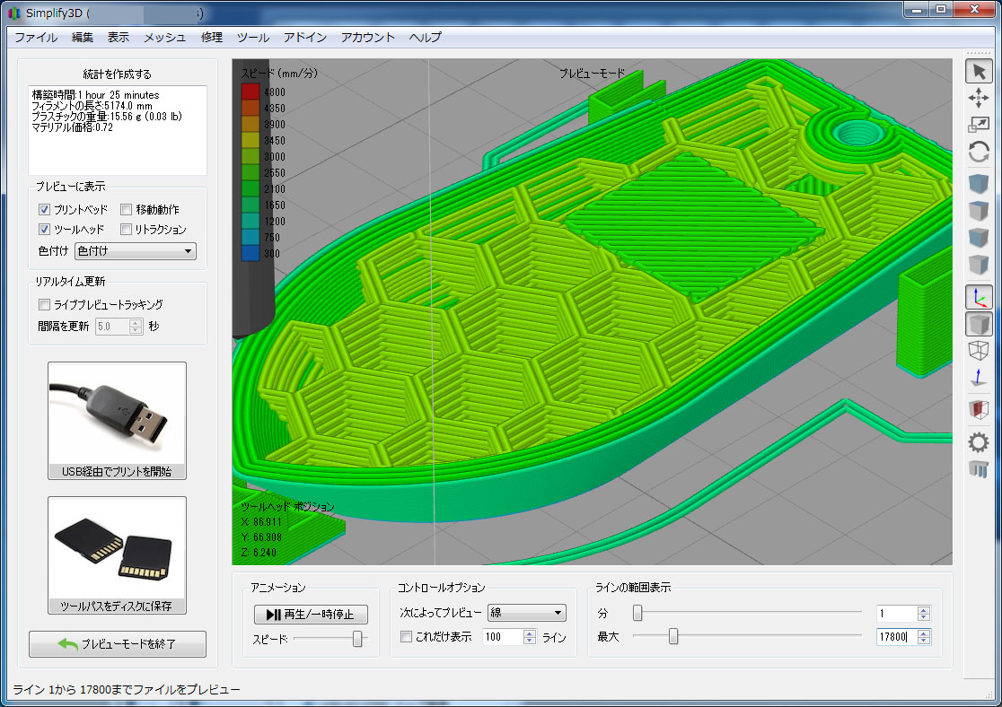This screenshot has height=707, width=1002.
Task: Click プレビューモードを終了 button
Action: pyautogui.click(x=118, y=644)
